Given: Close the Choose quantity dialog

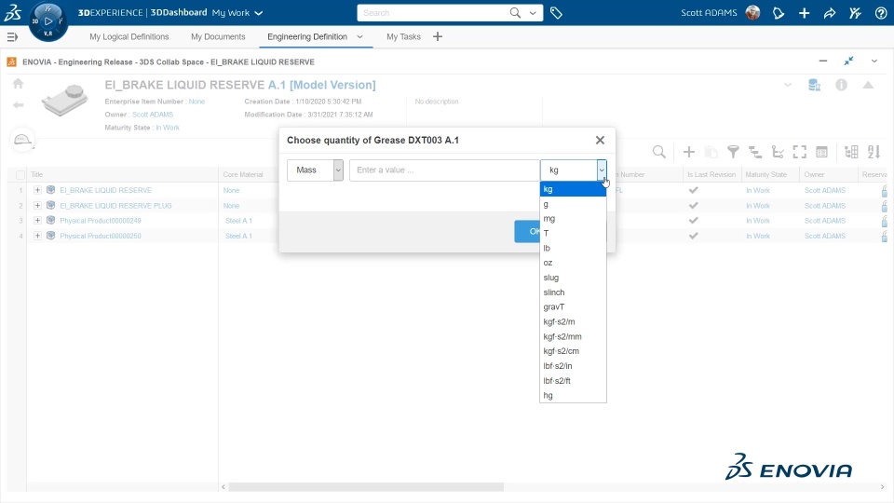Looking at the screenshot, I should coord(600,140).
